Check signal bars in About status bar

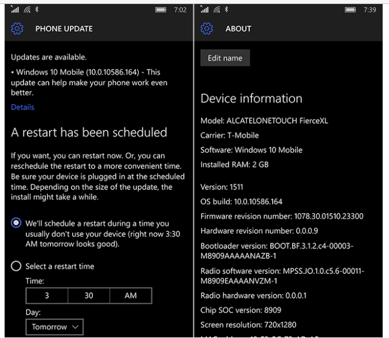[205, 9]
